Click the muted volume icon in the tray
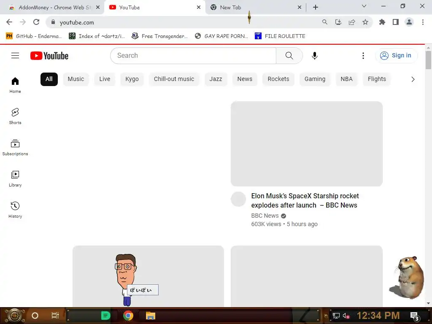The width and height of the screenshot is (432, 324). pyautogui.click(x=346, y=316)
